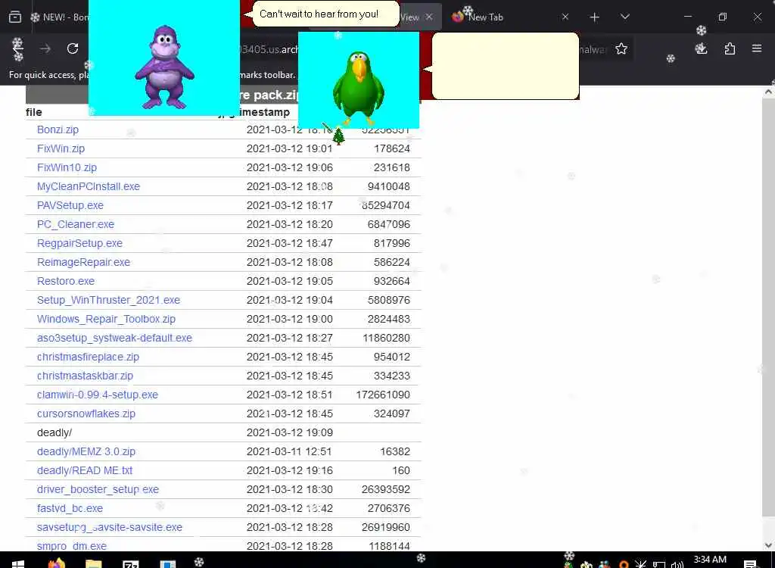Open the ReimageRepair.exe link
The image size is (775, 568).
point(83,262)
